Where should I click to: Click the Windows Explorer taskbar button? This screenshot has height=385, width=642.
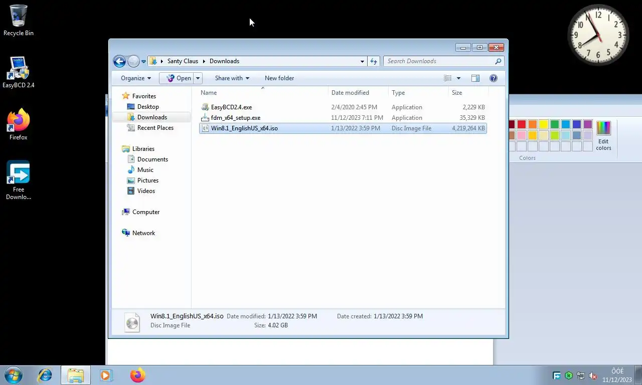point(76,375)
